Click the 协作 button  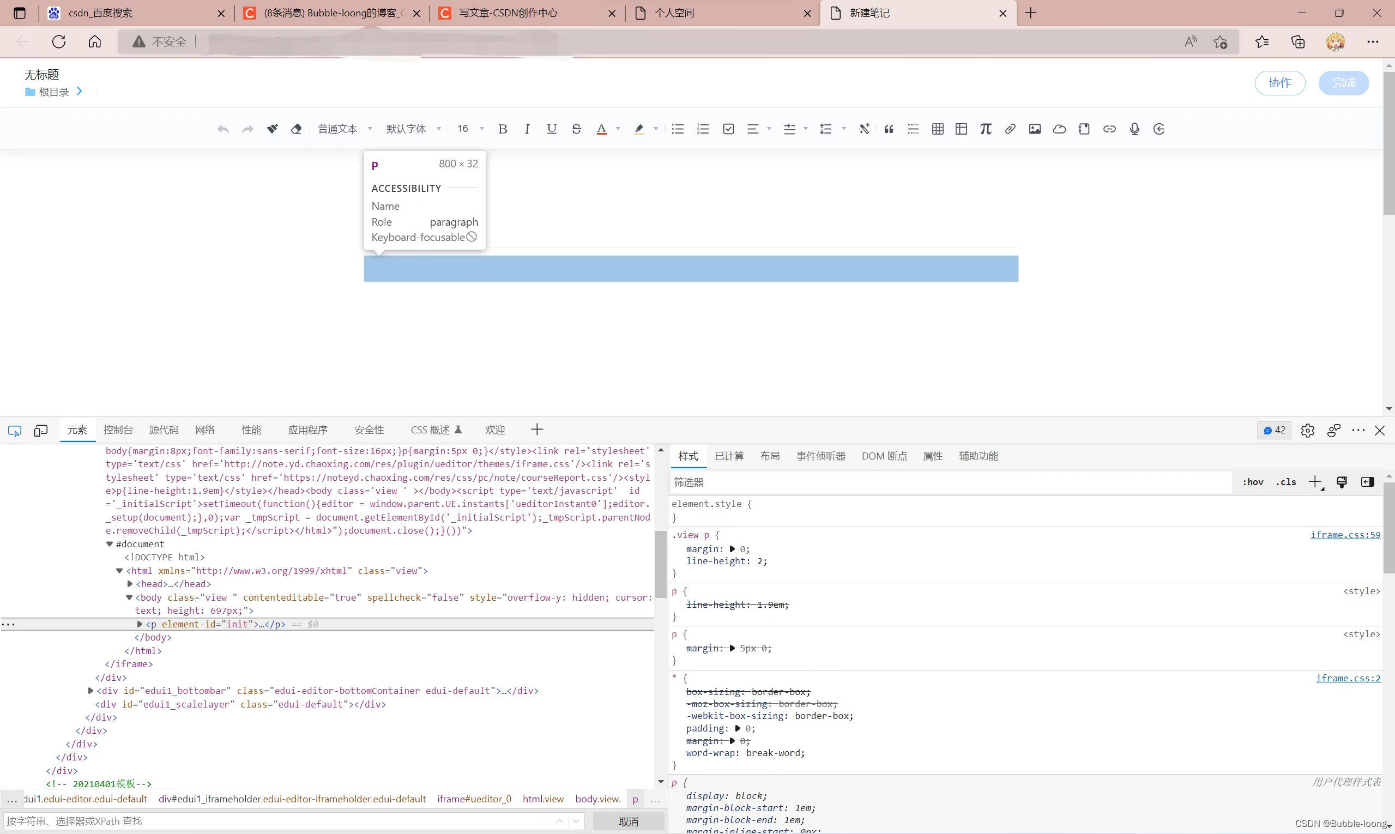tap(1279, 83)
